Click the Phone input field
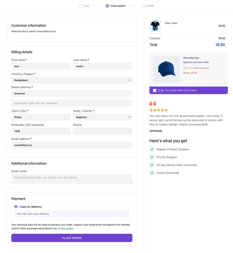The image size is (233, 253). 103,131
